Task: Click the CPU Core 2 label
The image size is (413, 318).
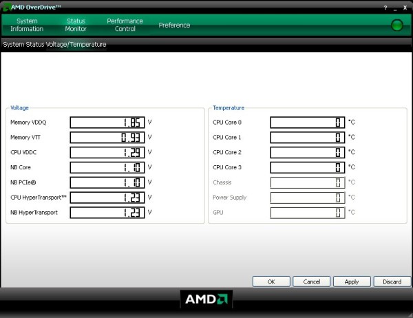Action: click(x=227, y=152)
